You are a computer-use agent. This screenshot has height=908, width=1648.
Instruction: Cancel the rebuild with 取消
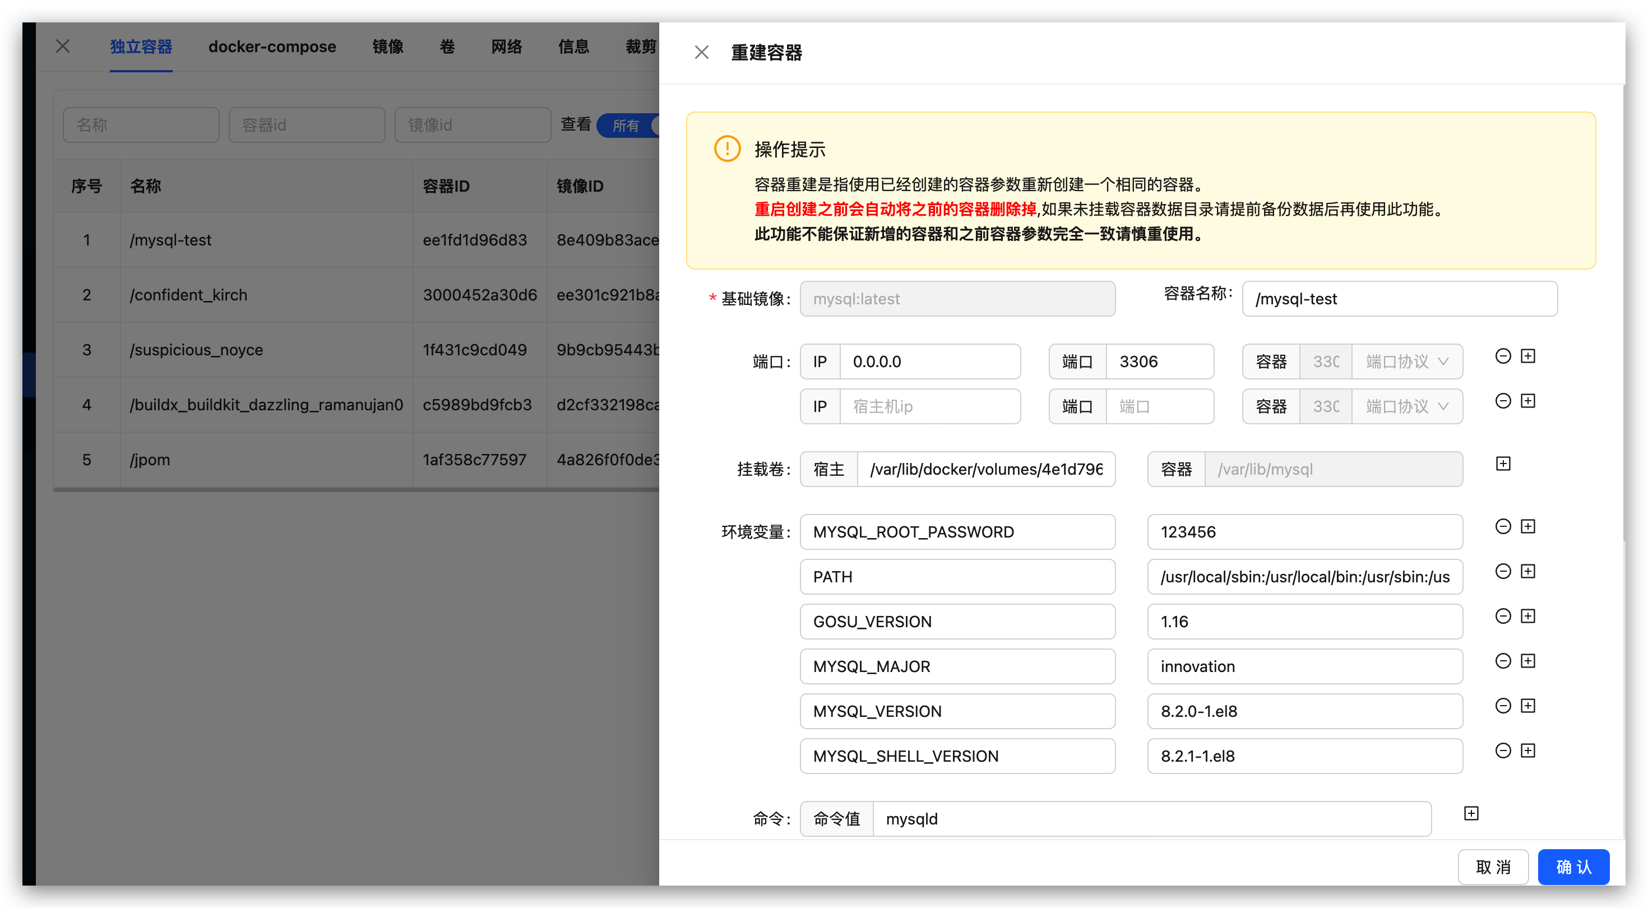click(1493, 867)
